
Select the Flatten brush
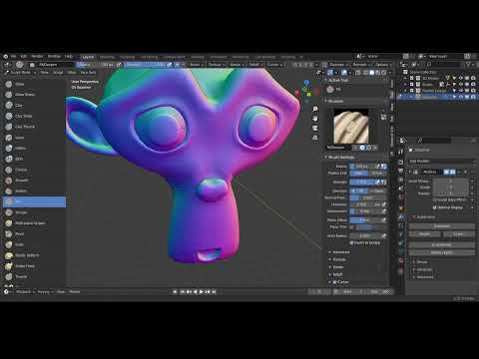point(34,191)
